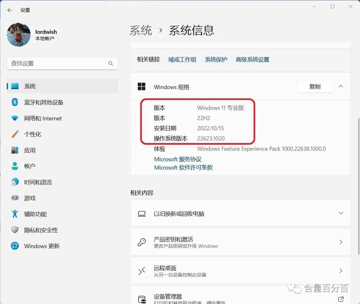Select the 2022/10/15 install date
Viewport: 360px width, 304px height.
pos(210,128)
